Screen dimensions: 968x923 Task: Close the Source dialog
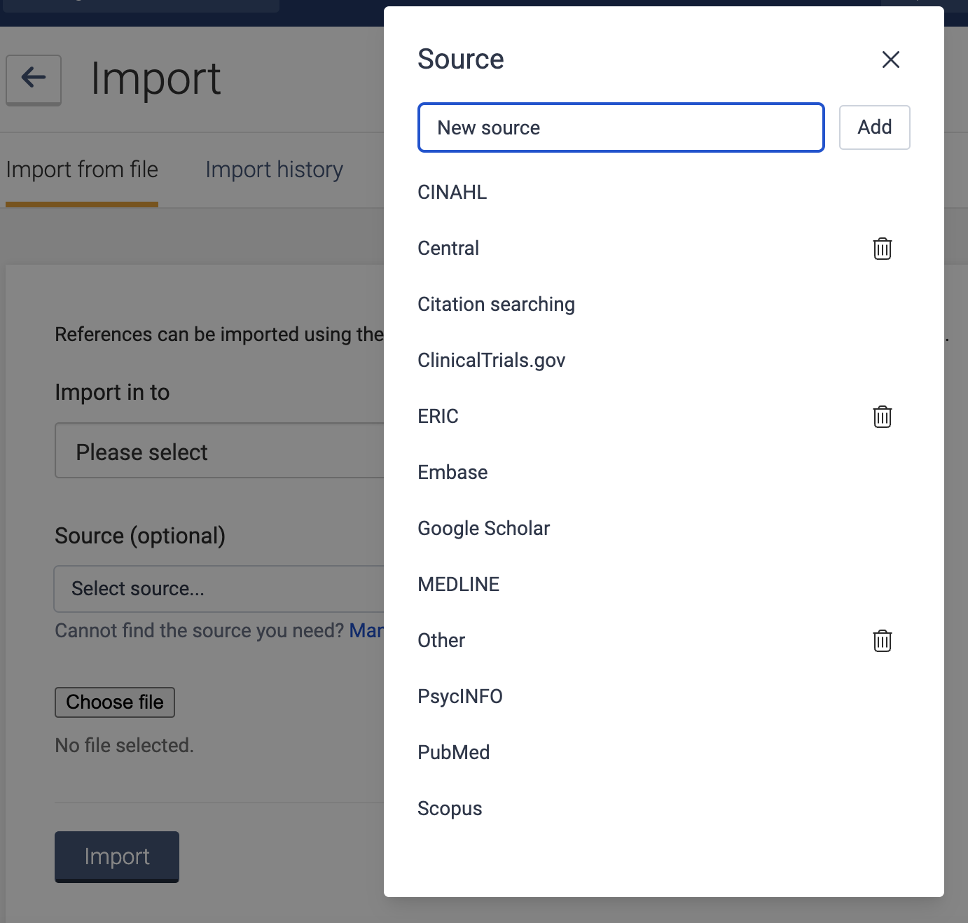tap(890, 60)
